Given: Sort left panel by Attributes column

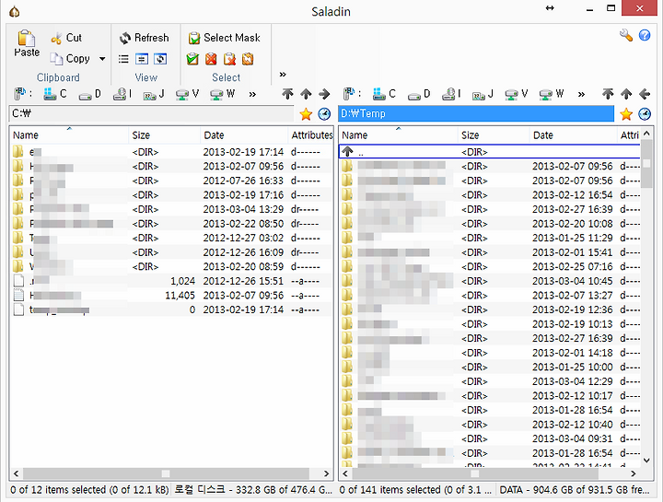Looking at the screenshot, I should 311,135.
